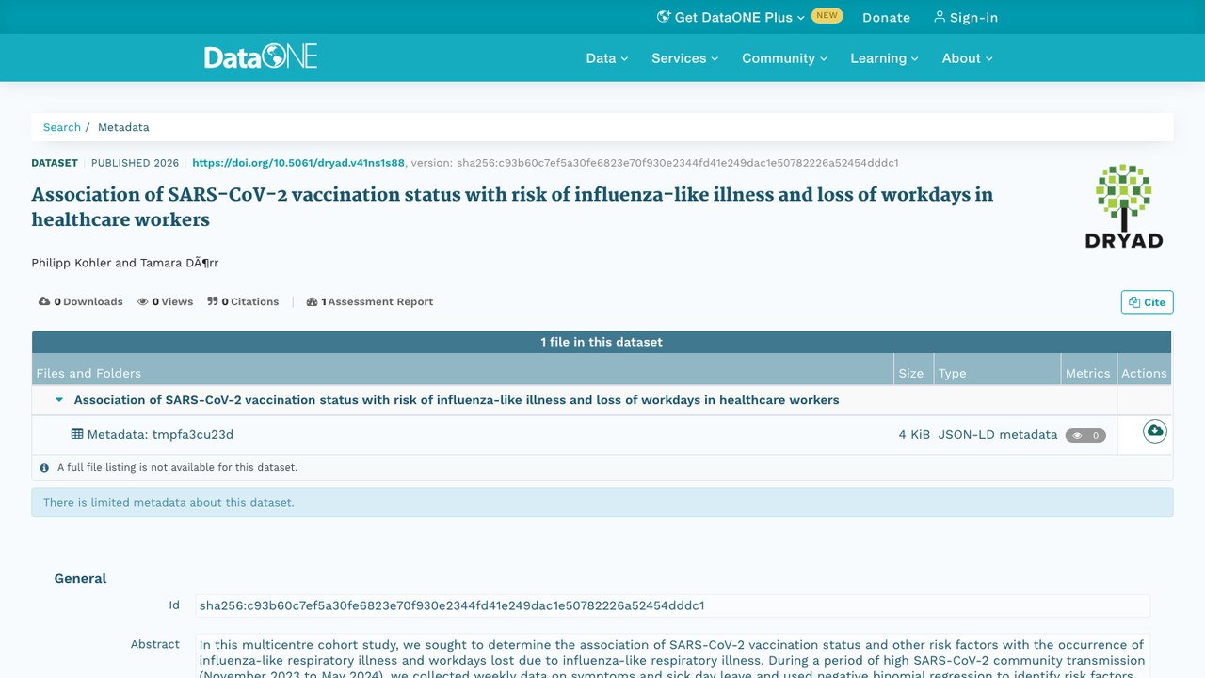Click the info icon in file listing notice
The width and height of the screenshot is (1205, 678).
(44, 467)
